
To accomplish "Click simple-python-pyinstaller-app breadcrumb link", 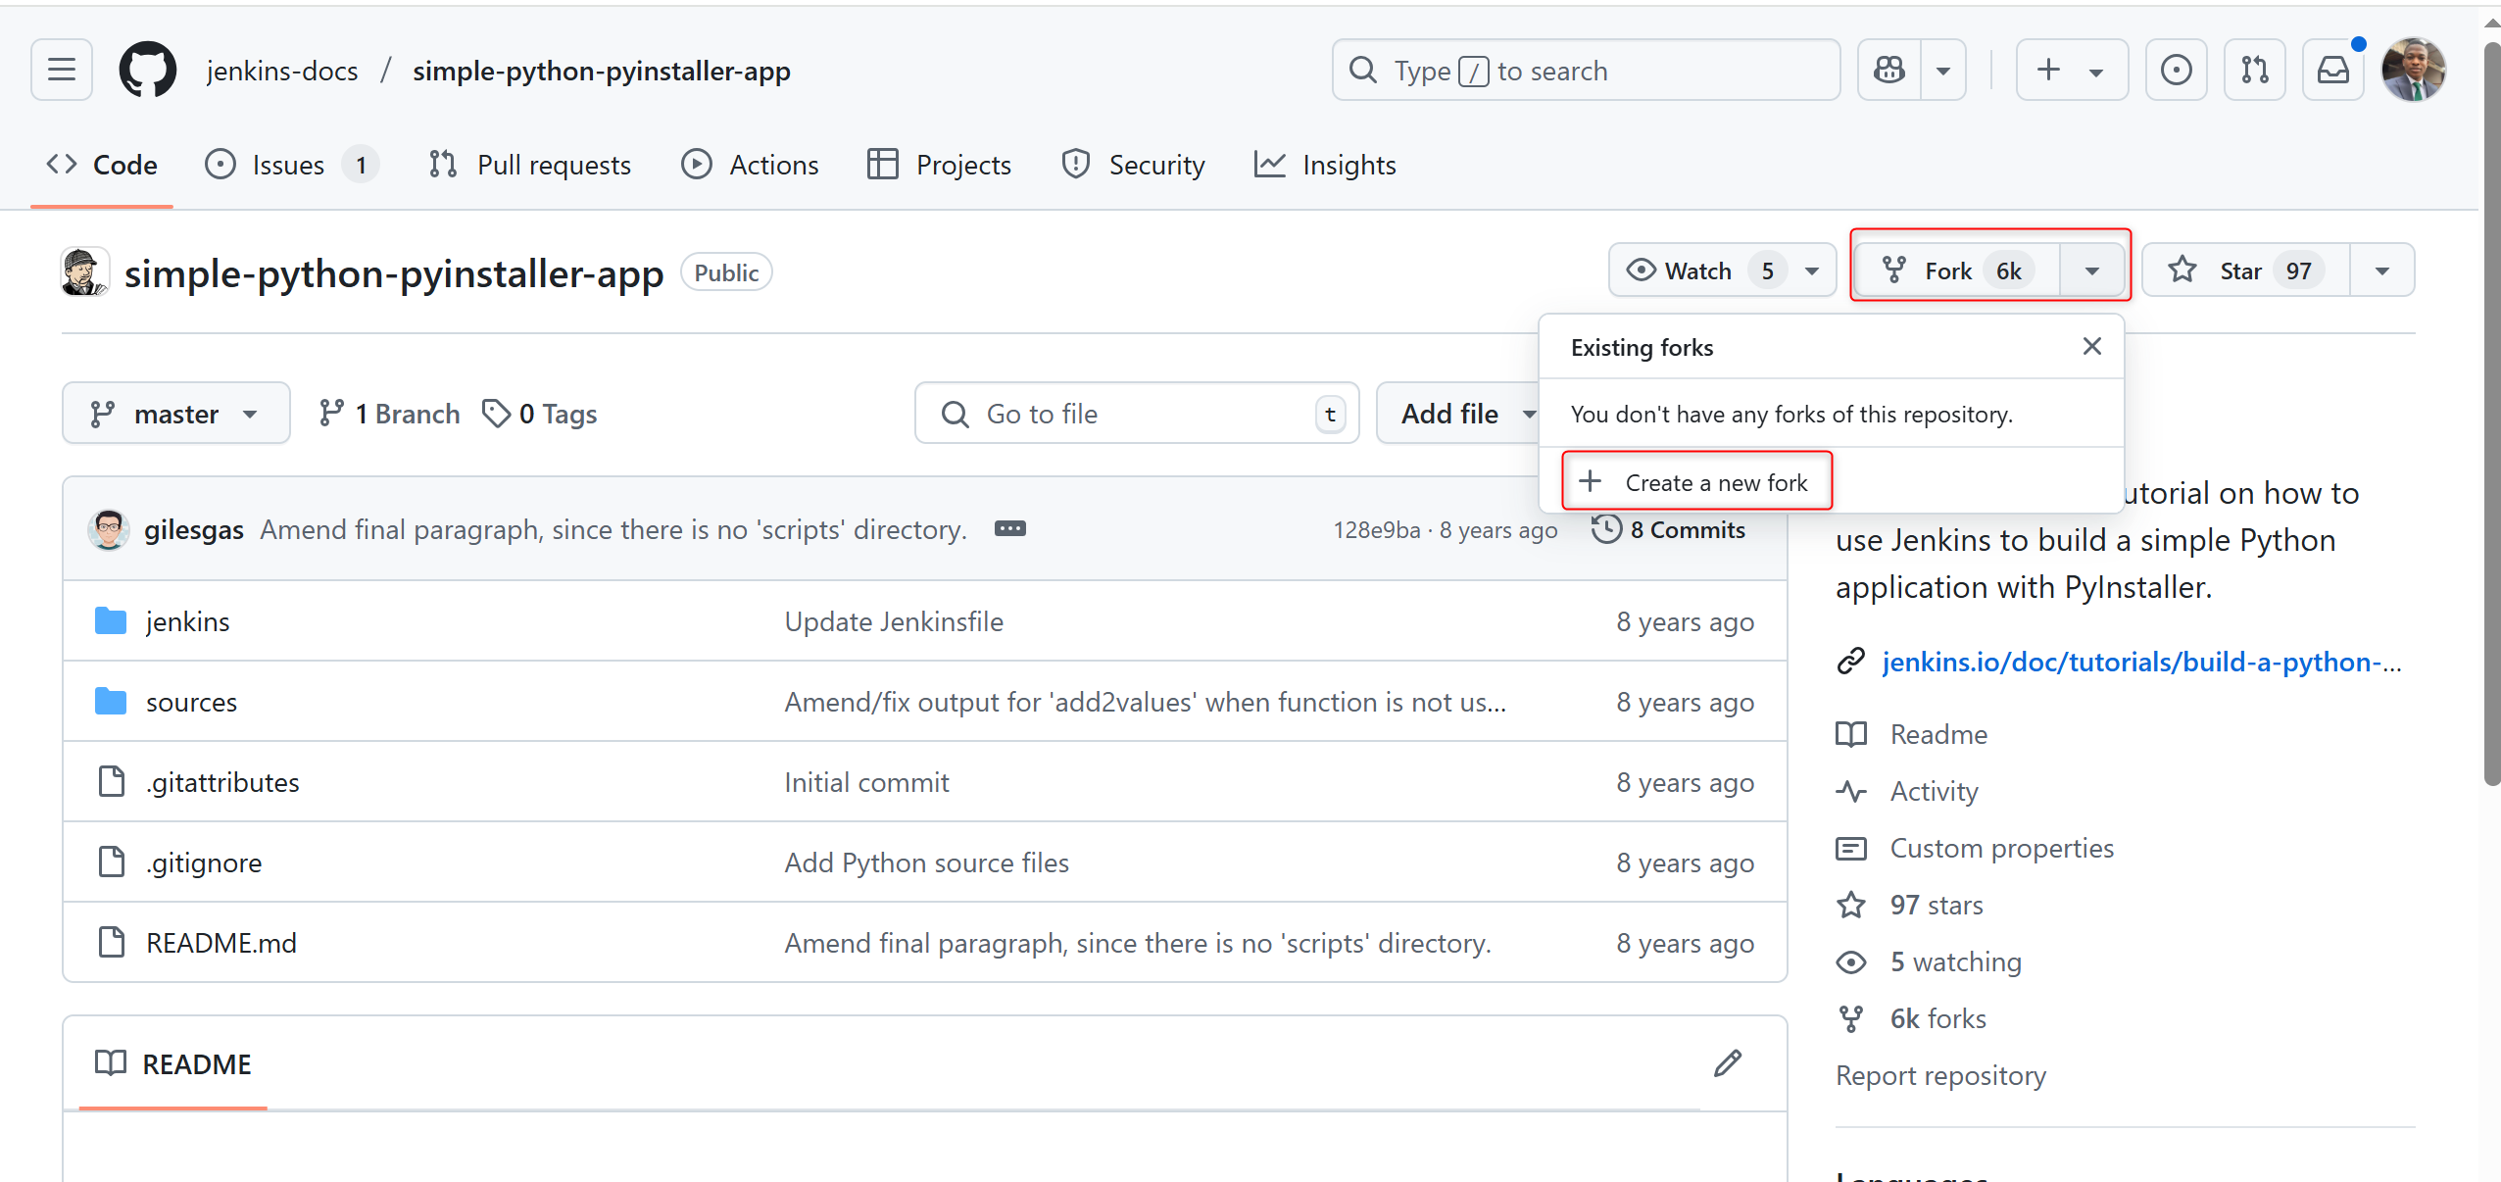I will tap(602, 71).
